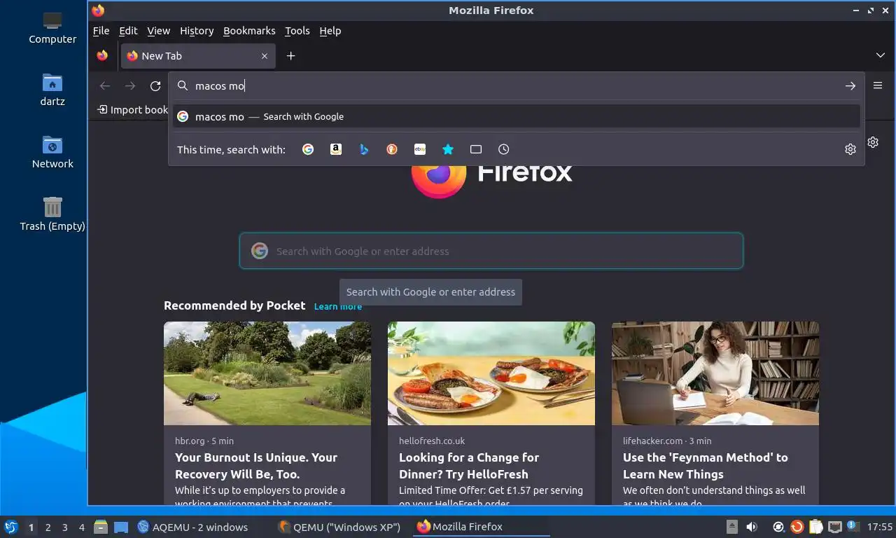896x538 pixels.
Task: Reload the current page
Action: (x=155, y=85)
